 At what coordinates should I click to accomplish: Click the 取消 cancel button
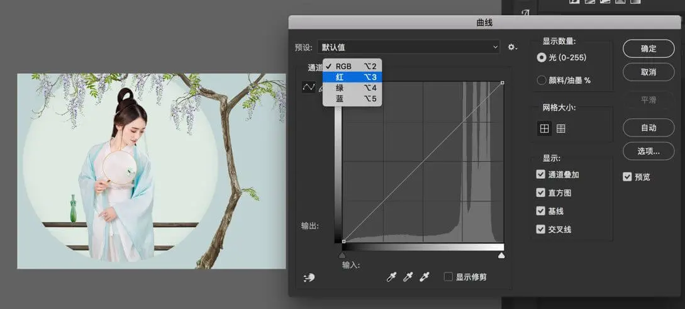pos(649,72)
